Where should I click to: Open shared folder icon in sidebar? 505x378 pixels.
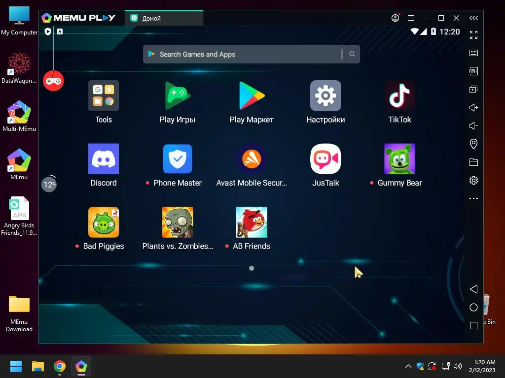pos(473,162)
